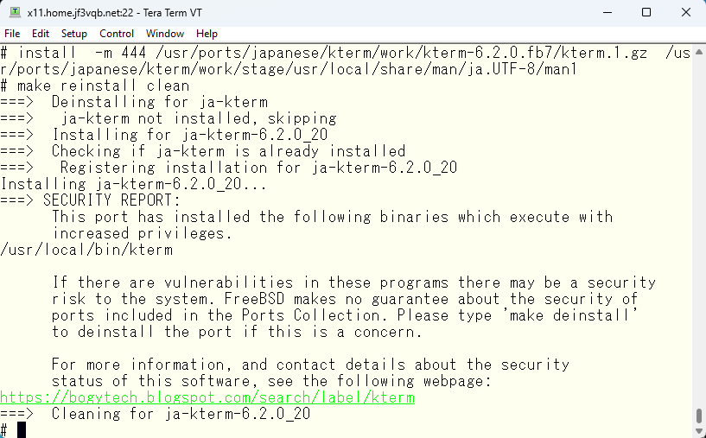
Task: Open the Control menu
Action: 117,34
